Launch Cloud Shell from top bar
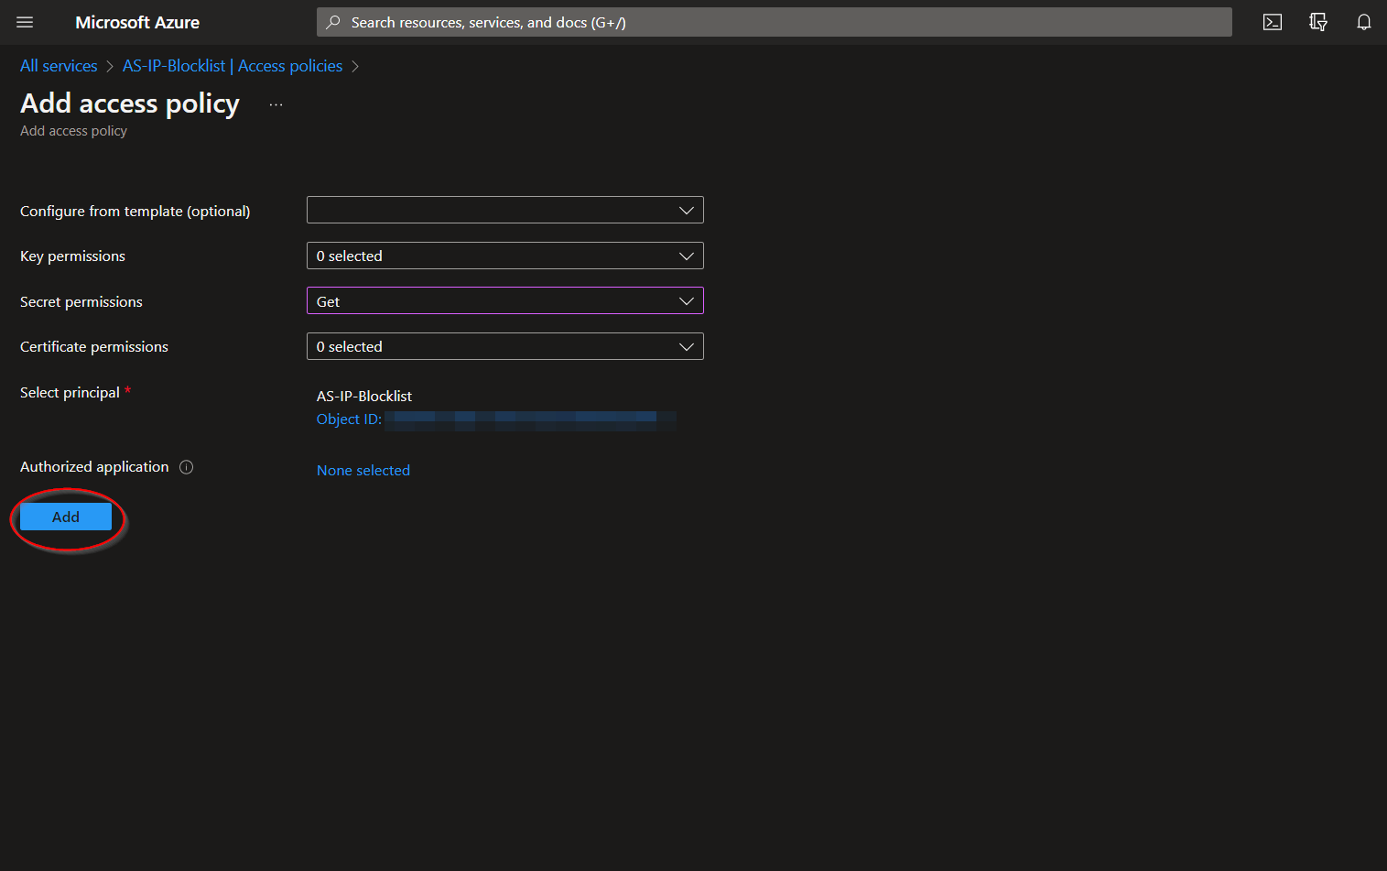 pyautogui.click(x=1273, y=22)
